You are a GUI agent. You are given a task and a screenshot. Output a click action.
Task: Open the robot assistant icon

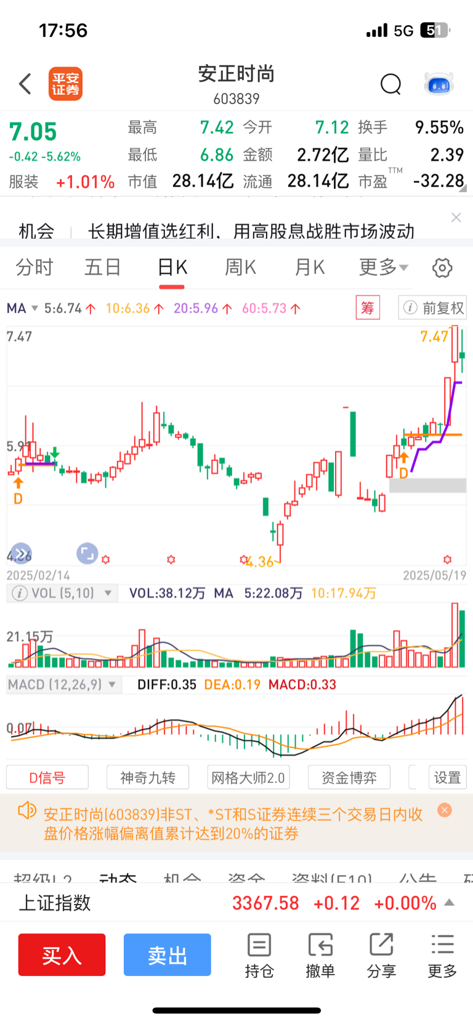pos(439,84)
